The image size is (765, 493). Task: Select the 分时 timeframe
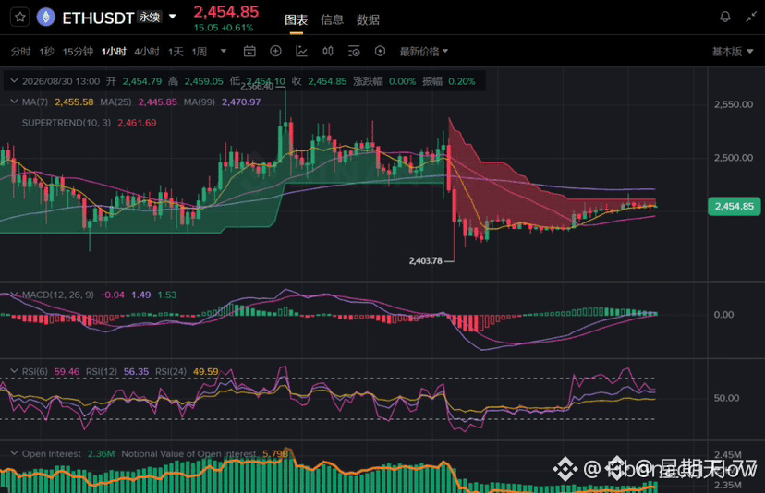tap(20, 52)
